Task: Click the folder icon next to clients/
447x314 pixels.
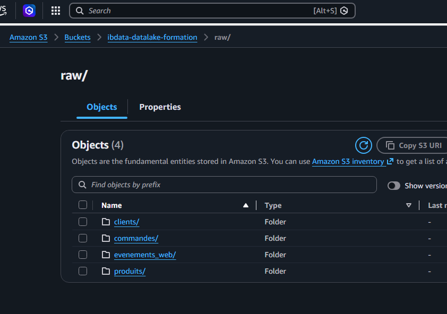Action: (106, 222)
